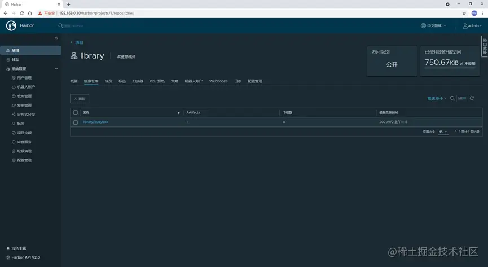The height and width of the screenshot is (267, 488).
Task: Open 用户管理 user management page
Action: (24, 78)
